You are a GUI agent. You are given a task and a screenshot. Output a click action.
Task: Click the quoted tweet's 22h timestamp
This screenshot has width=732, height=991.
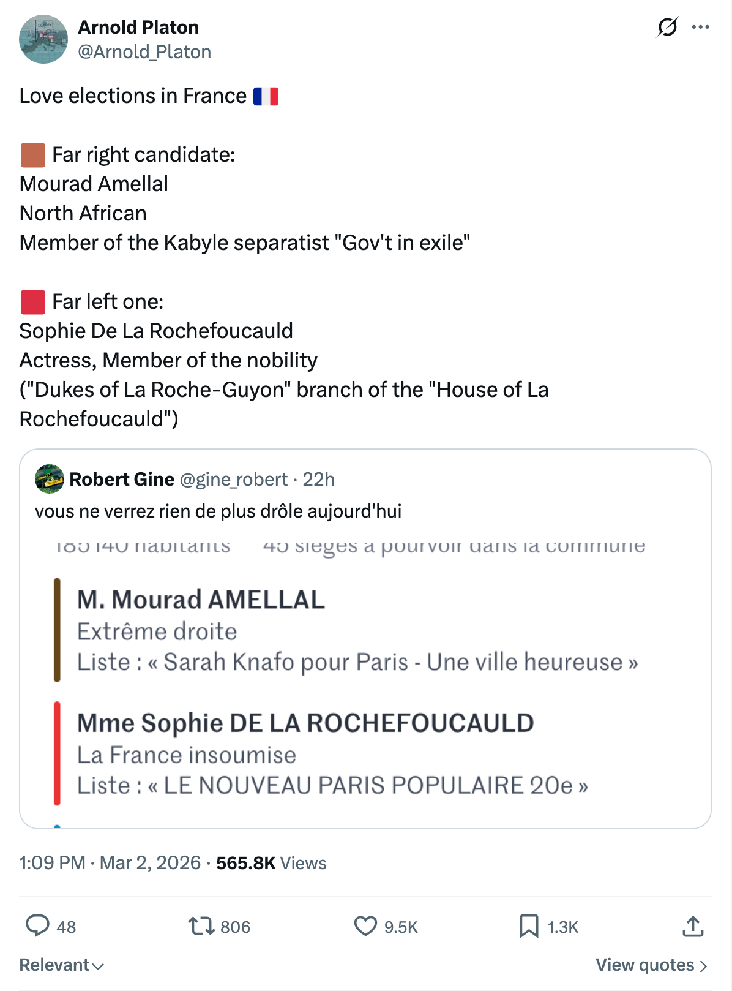(319, 479)
